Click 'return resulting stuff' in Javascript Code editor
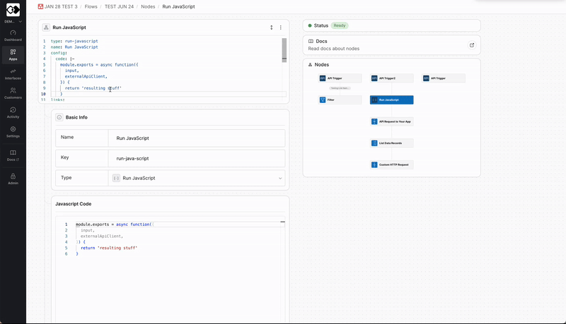The image size is (566, 324). (109, 248)
